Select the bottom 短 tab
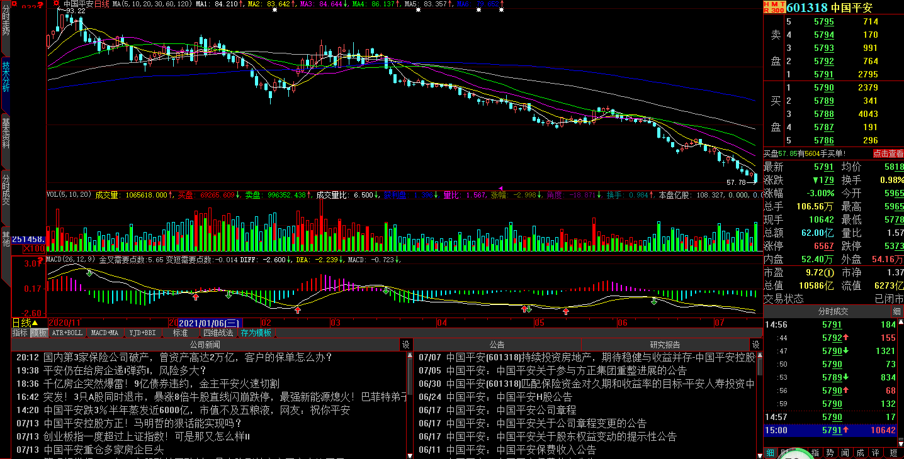This screenshot has width=904, height=459. [x=893, y=453]
